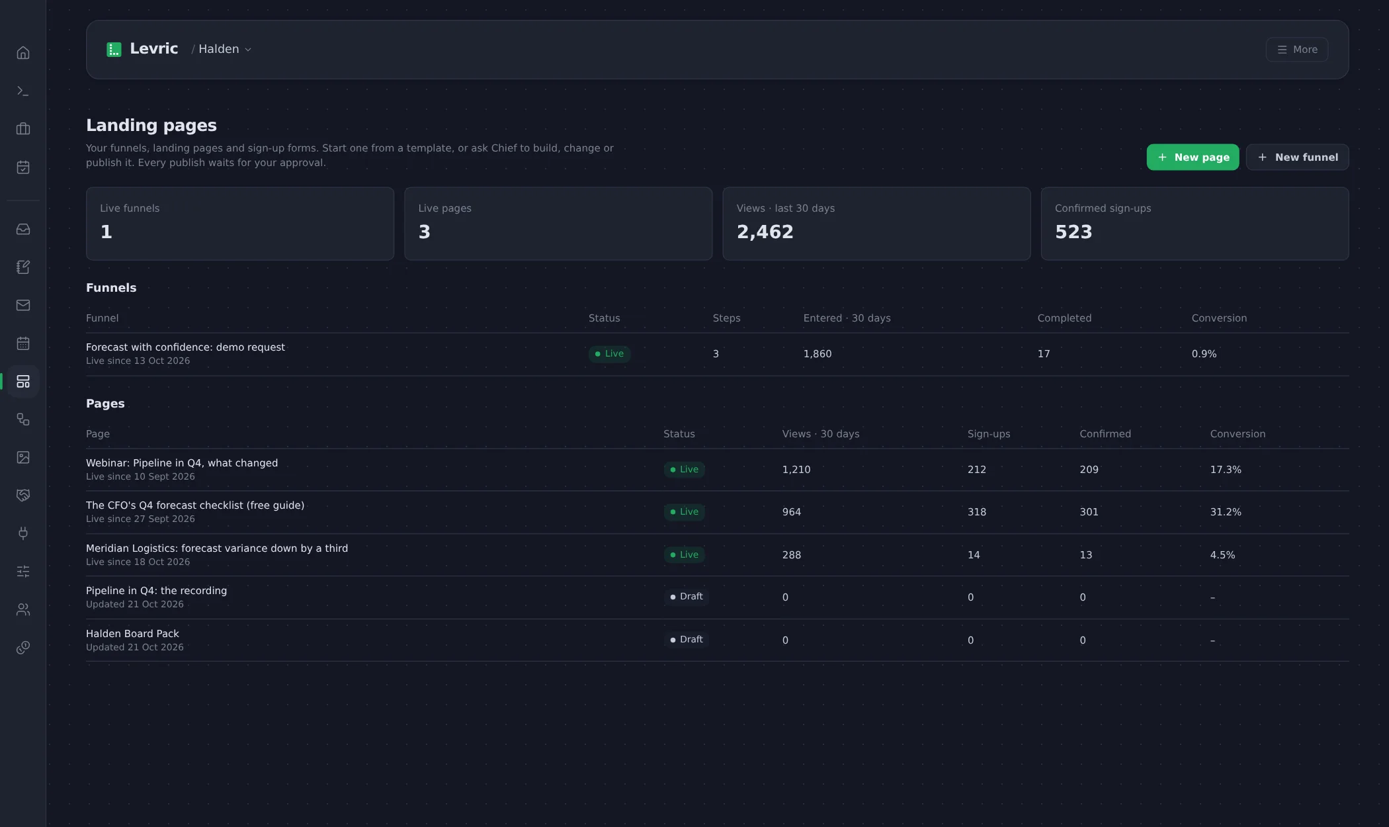
Task: Open the terminal prompt icon in sidebar
Action: point(23,91)
